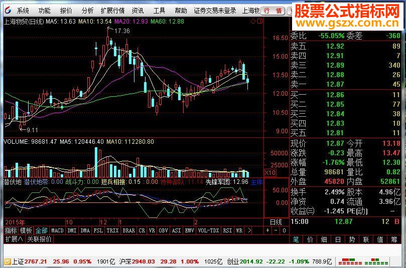Switch to the VR indicator
The width and height of the screenshot is (406, 268).
(152, 230)
